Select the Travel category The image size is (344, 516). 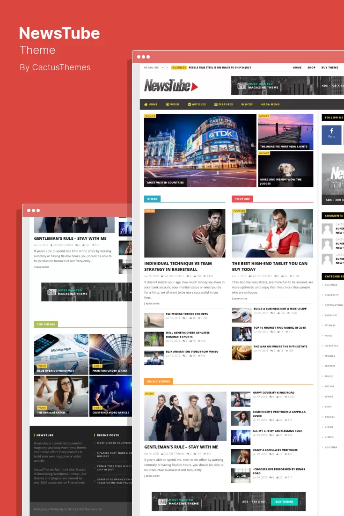pyautogui.click(x=329, y=417)
